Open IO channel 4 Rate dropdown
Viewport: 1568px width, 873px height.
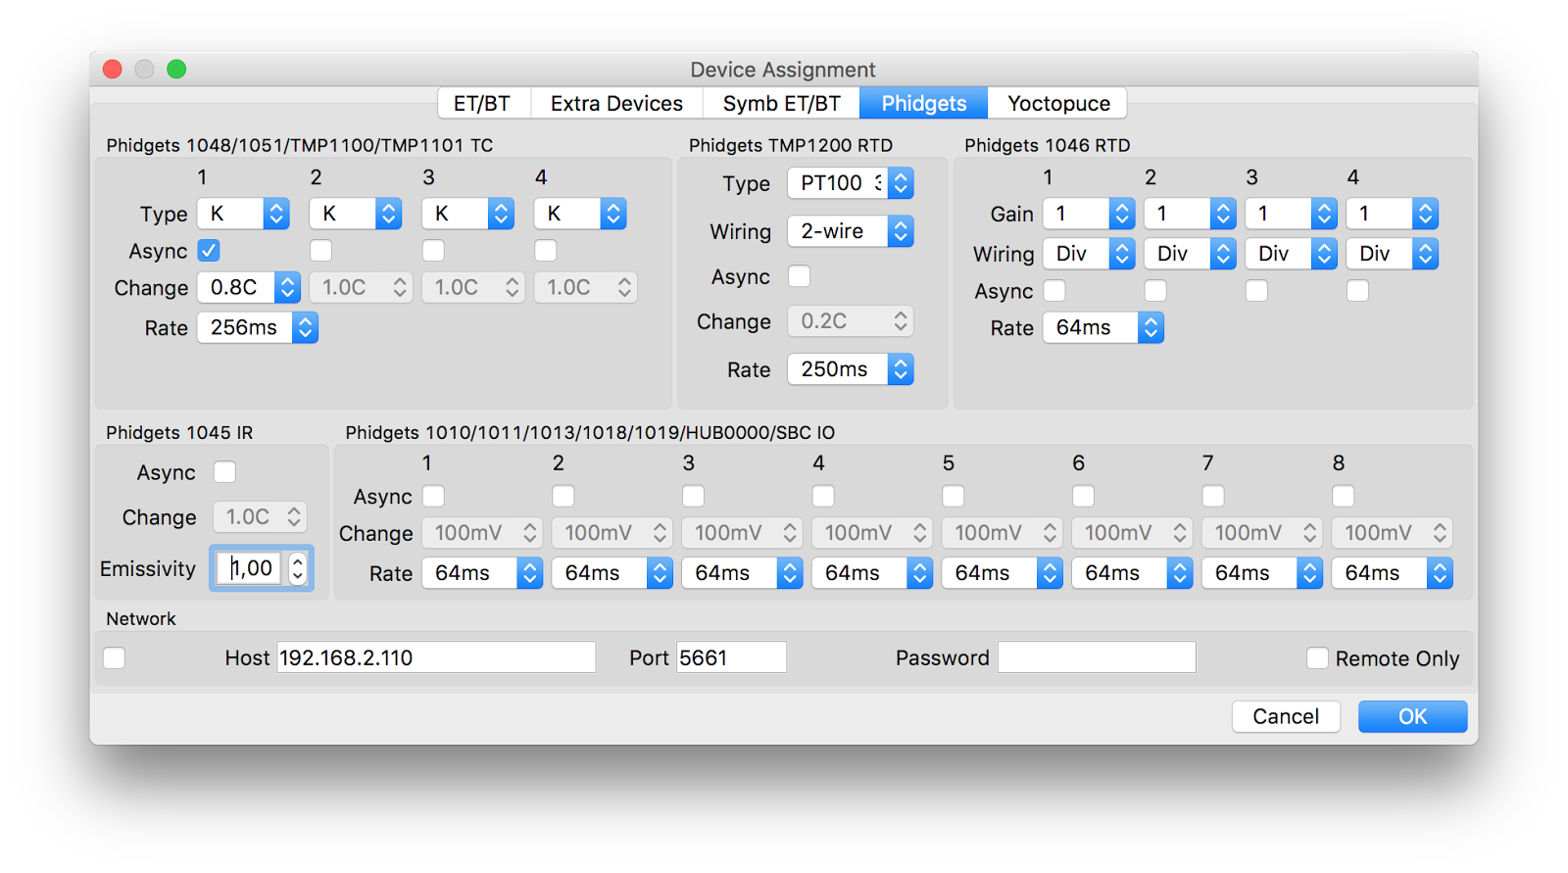click(x=872, y=573)
